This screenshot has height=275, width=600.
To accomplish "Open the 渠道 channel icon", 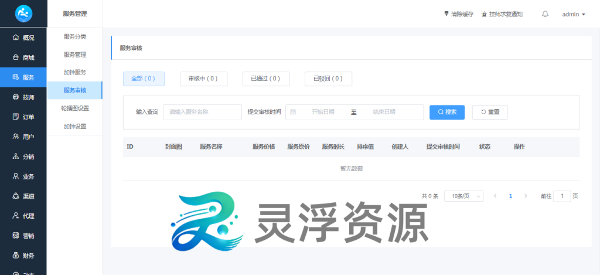I will pyautogui.click(x=16, y=196).
